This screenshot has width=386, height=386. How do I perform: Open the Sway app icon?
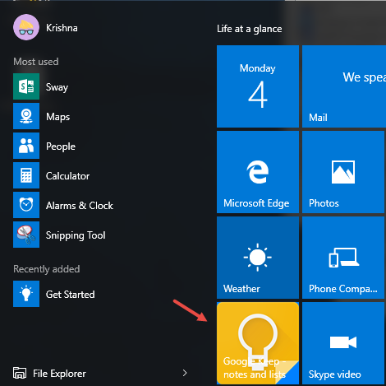(26, 86)
